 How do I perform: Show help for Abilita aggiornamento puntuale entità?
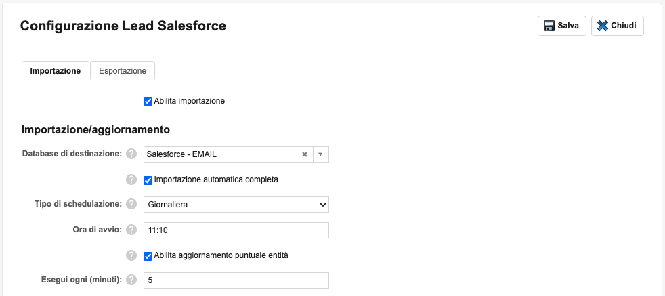[131, 256]
